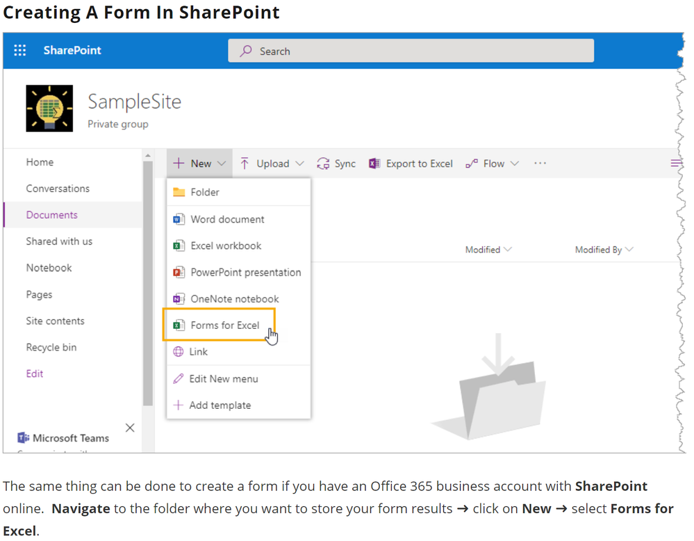Viewport: 694px width, 541px height.
Task: Close the Microsoft Teams promo panel
Action: coord(130,428)
